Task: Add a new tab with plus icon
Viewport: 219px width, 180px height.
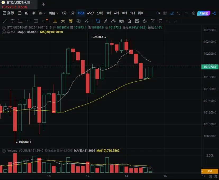Action: [43, 4]
